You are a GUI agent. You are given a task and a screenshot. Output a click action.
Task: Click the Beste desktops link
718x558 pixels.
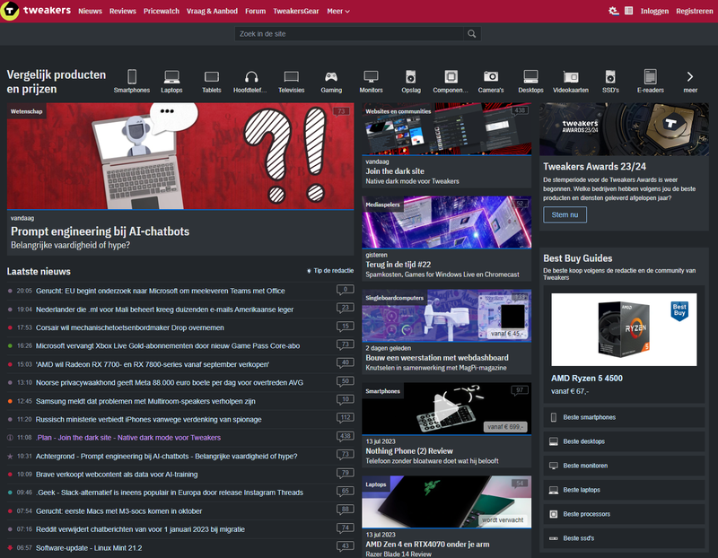(584, 441)
